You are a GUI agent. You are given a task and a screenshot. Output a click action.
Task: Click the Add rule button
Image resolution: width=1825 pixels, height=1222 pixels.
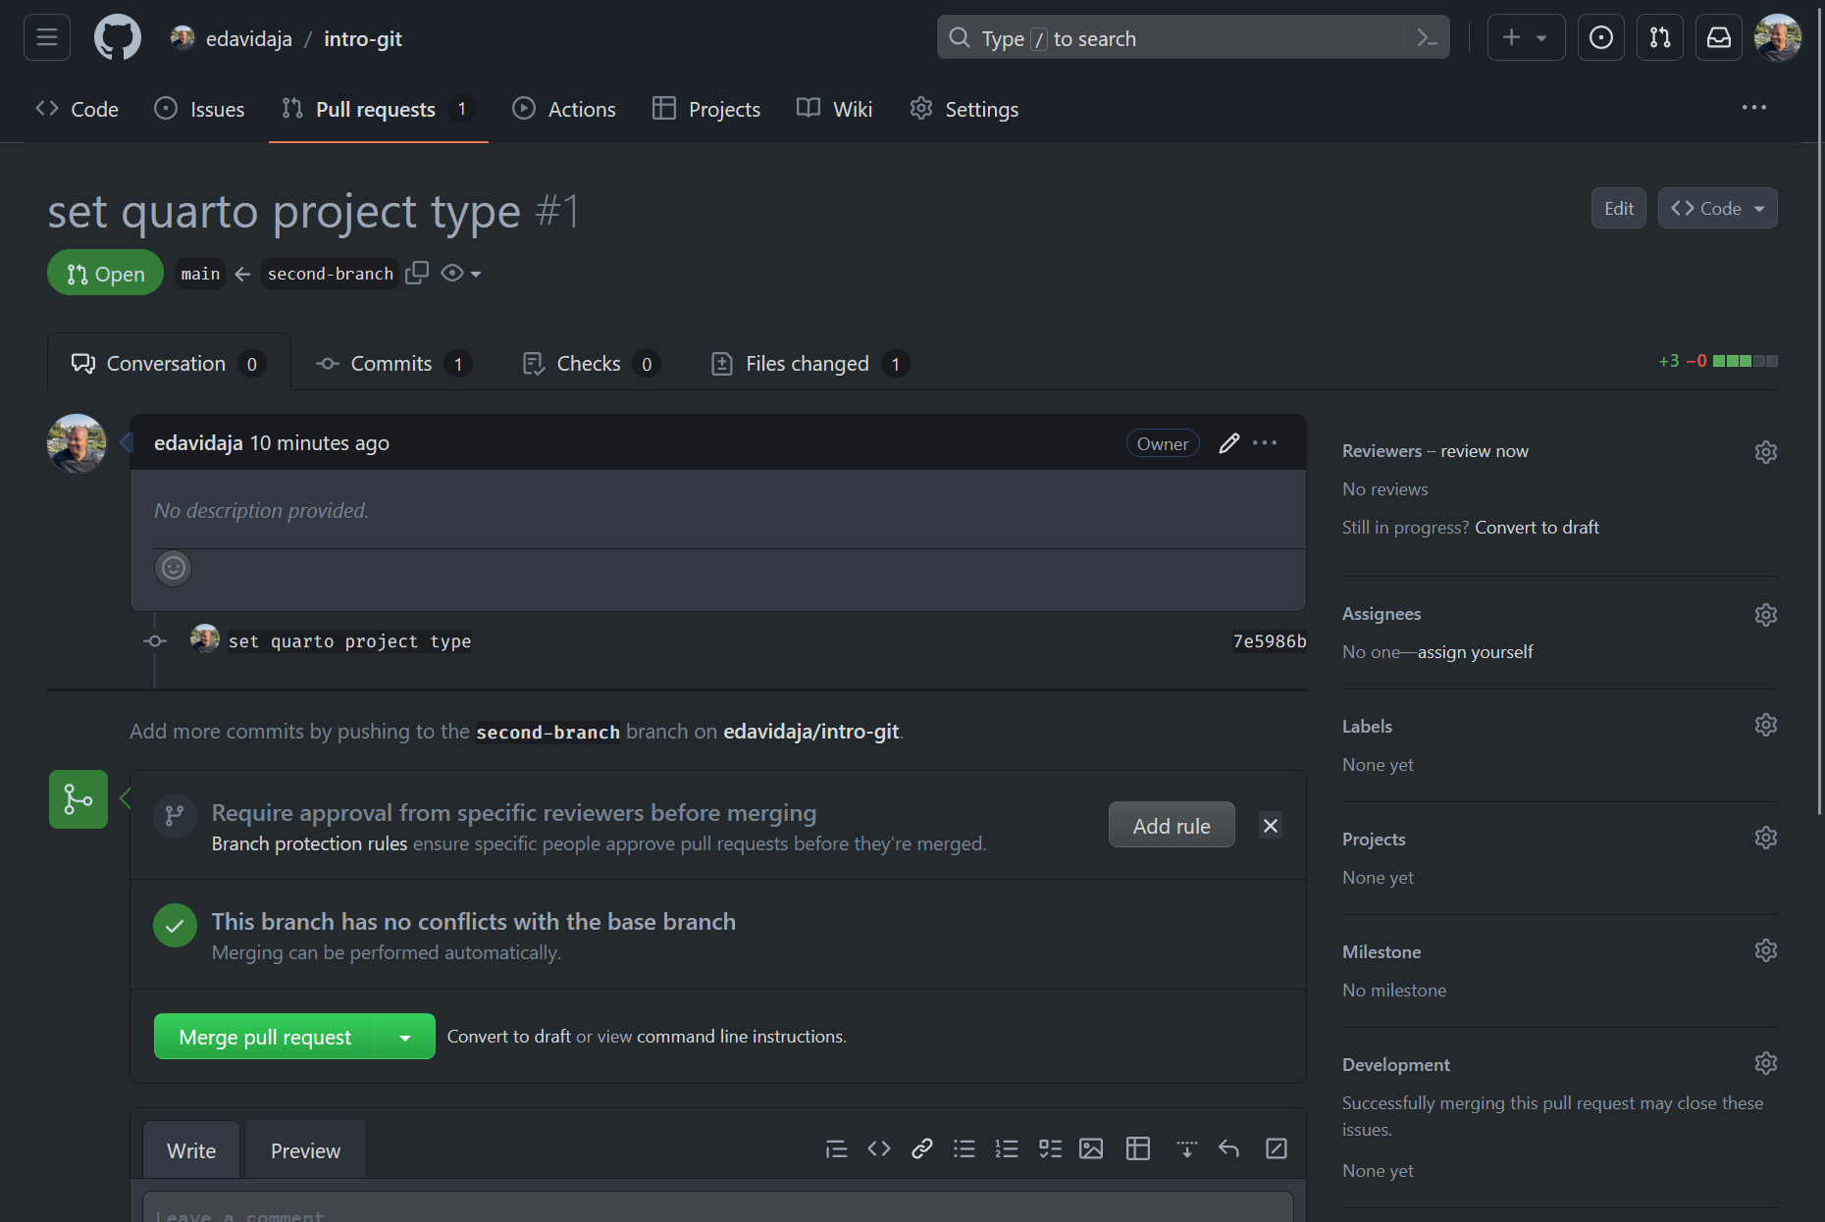[1171, 826]
